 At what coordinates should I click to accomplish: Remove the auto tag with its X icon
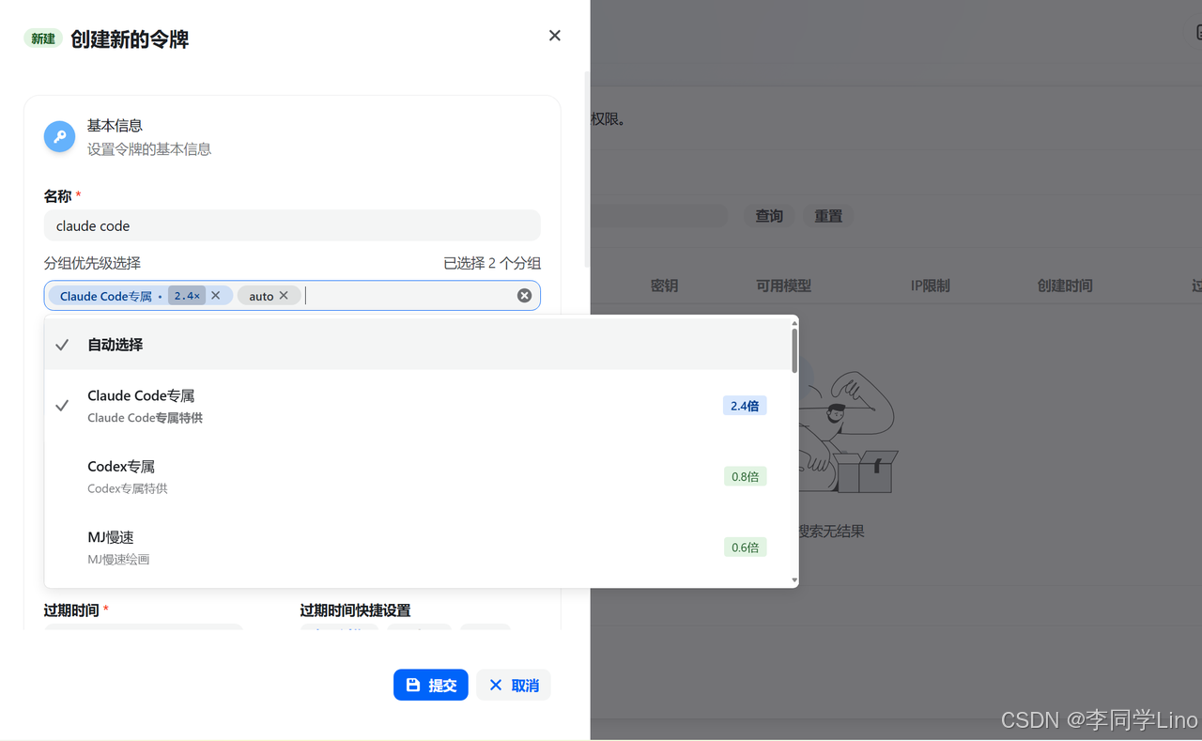(x=283, y=295)
